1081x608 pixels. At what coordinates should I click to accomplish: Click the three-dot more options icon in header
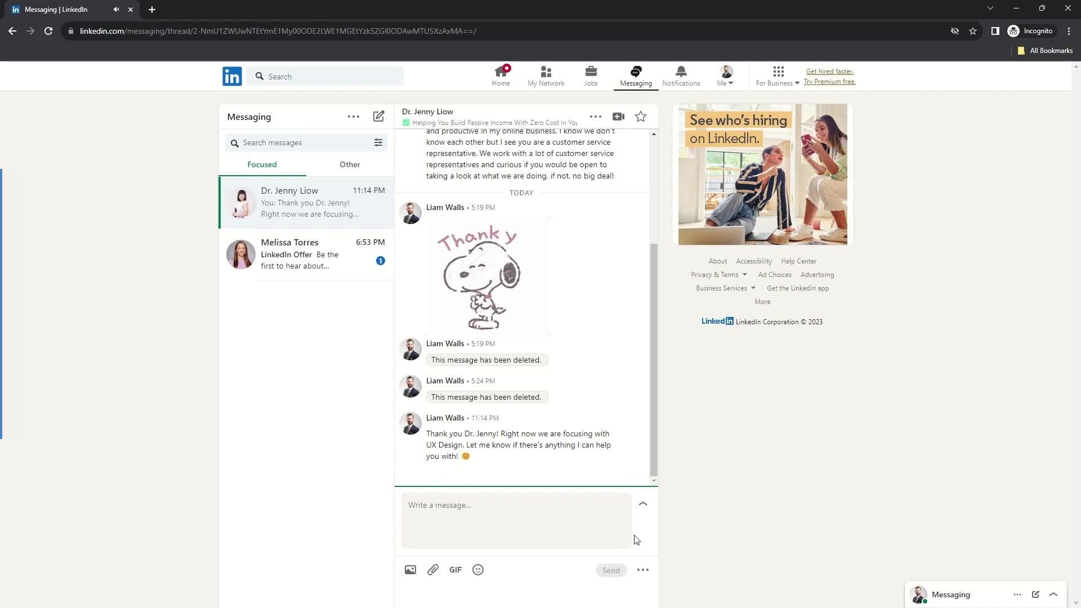click(596, 117)
